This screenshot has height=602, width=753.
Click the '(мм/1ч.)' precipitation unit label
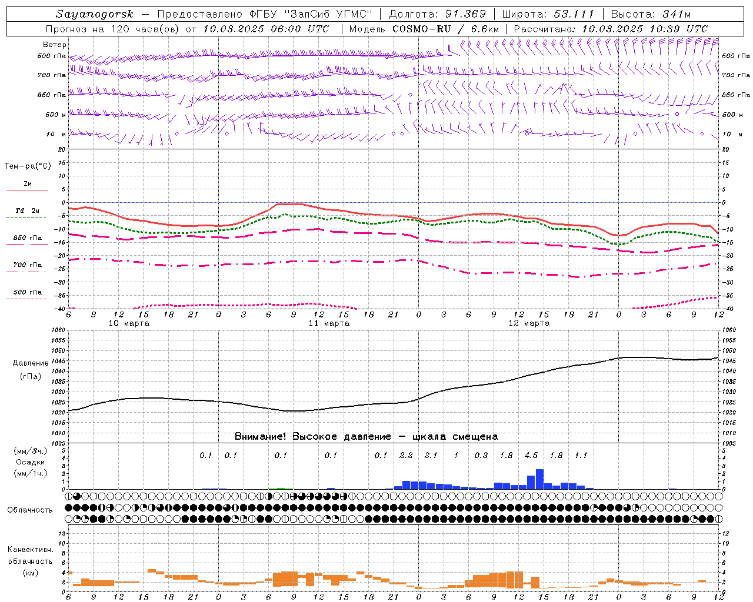pos(31,473)
